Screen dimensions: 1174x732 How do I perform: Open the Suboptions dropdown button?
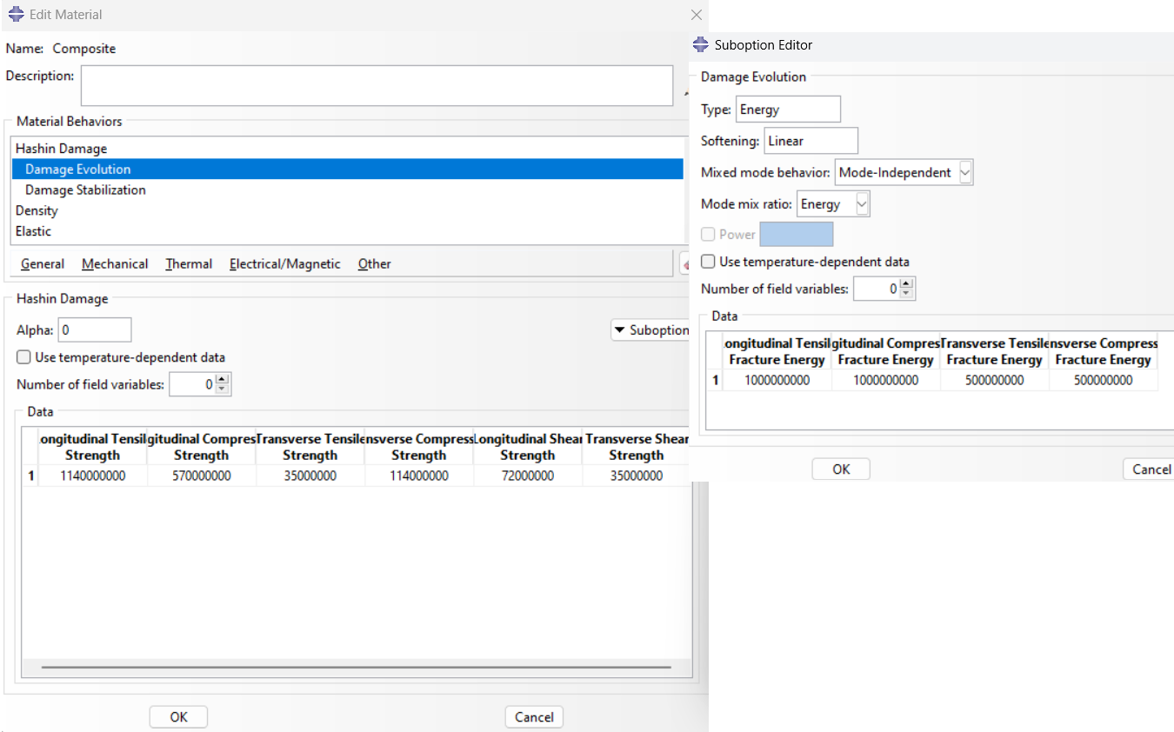click(x=651, y=330)
